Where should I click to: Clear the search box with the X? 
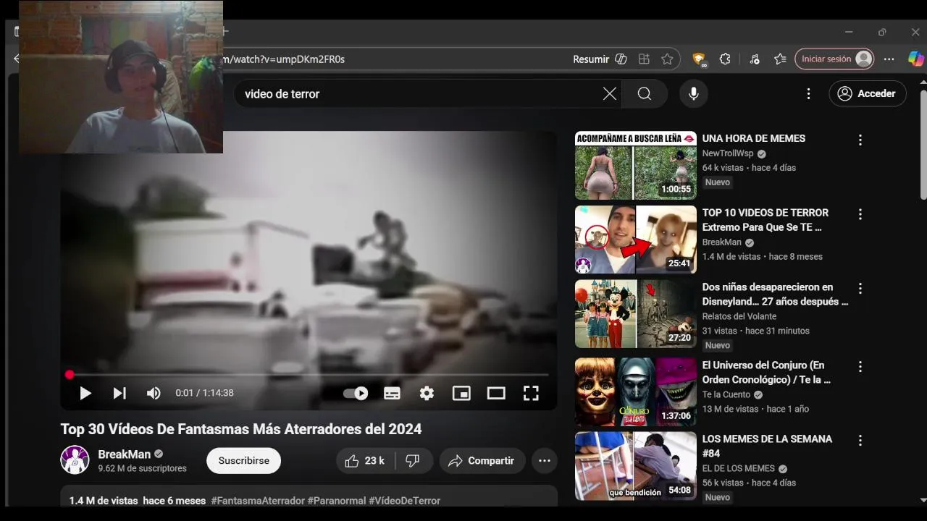coord(610,93)
